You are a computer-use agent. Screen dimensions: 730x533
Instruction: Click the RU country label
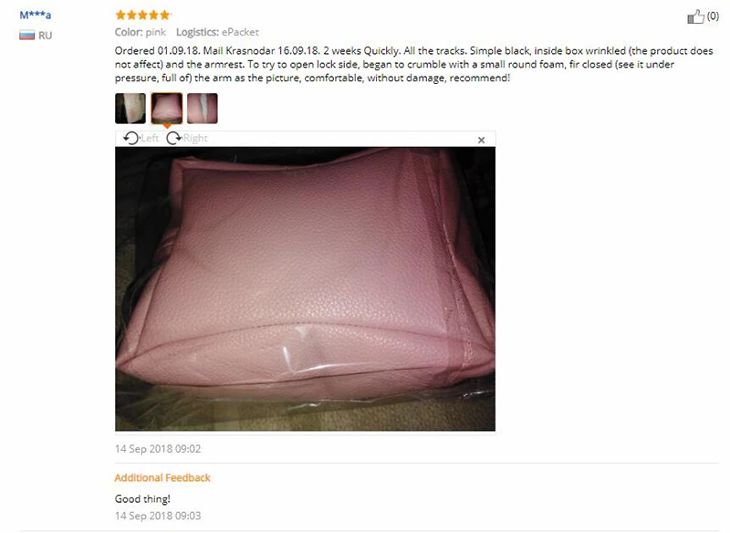point(45,36)
